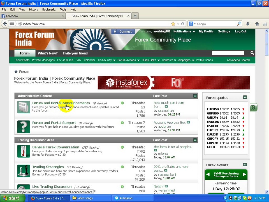Reload the page using the refresh icon

[x=183, y=24]
